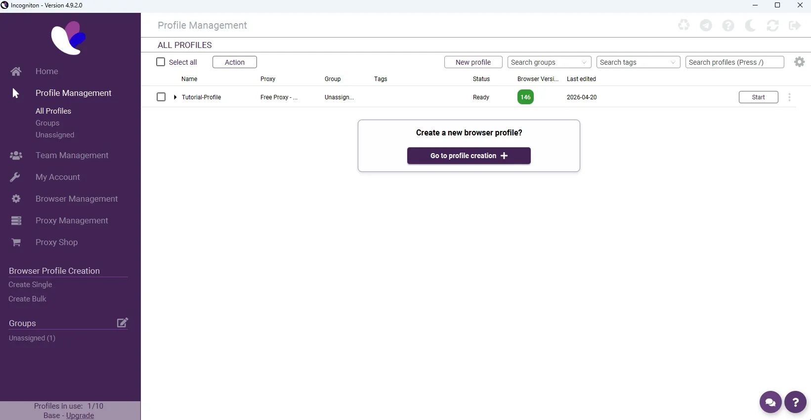Click the Home house icon

16,71
